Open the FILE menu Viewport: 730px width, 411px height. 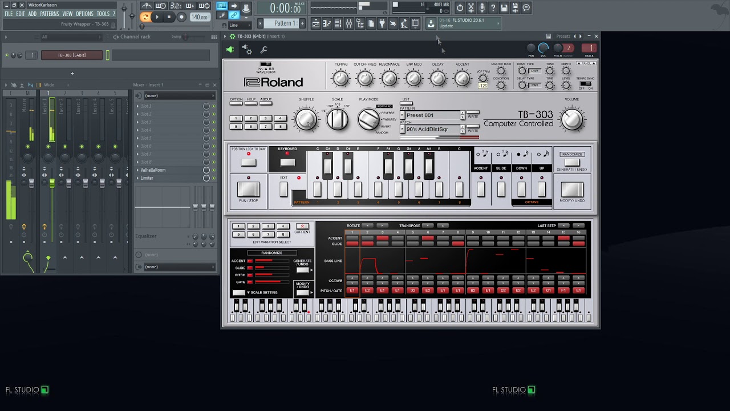click(9, 14)
